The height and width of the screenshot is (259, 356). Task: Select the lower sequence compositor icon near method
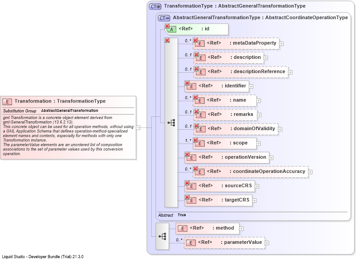162,236
